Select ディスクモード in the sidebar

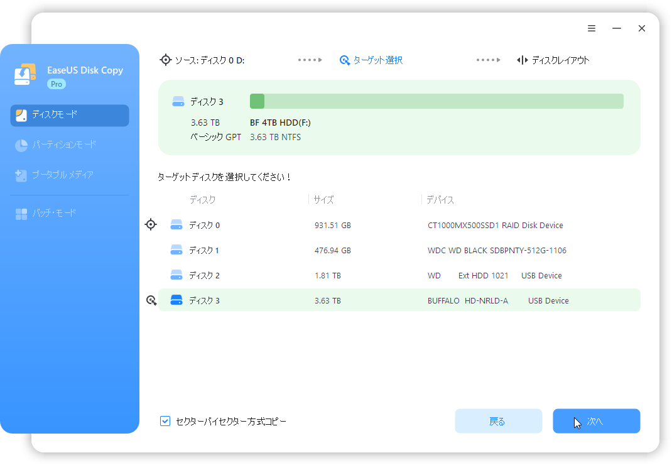click(x=70, y=115)
